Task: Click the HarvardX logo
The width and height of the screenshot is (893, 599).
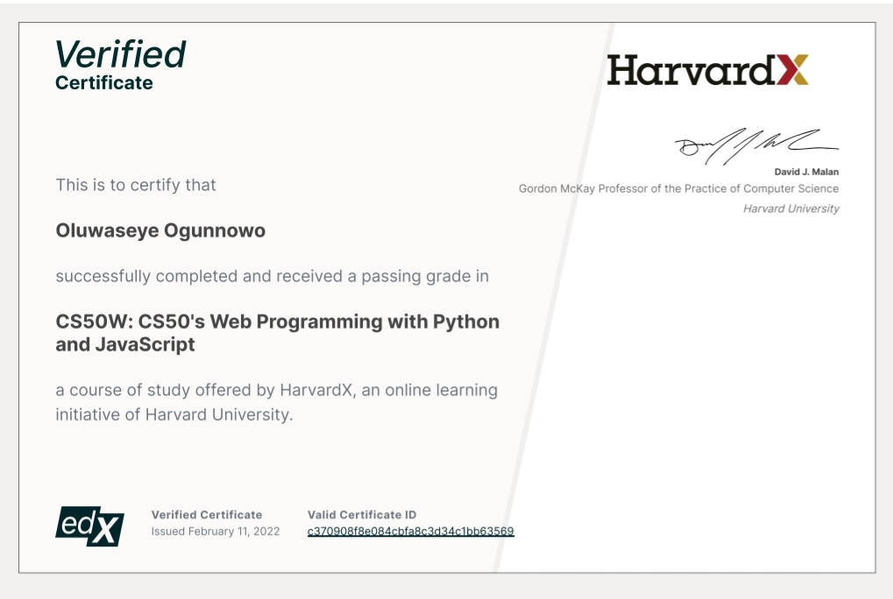Action: [707, 70]
